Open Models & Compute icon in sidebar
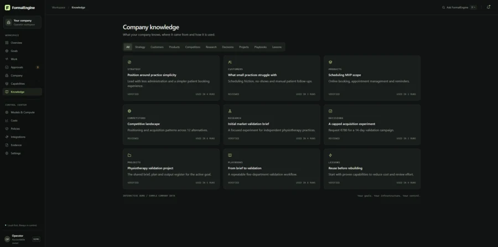The width and height of the screenshot is (498, 247). tap(7, 112)
